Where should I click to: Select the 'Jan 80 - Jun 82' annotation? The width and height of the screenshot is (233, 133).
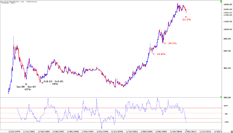(26, 87)
